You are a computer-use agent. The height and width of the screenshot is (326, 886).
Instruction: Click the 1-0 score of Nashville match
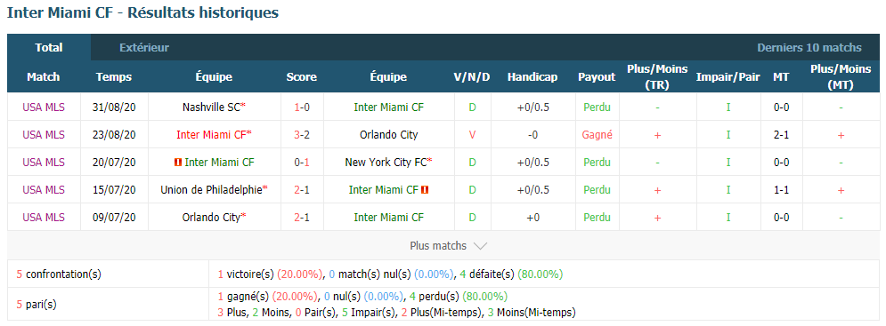point(301,107)
